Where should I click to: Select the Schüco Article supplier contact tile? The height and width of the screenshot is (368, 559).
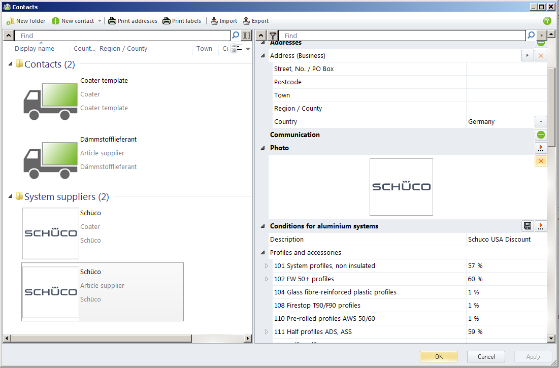102,292
